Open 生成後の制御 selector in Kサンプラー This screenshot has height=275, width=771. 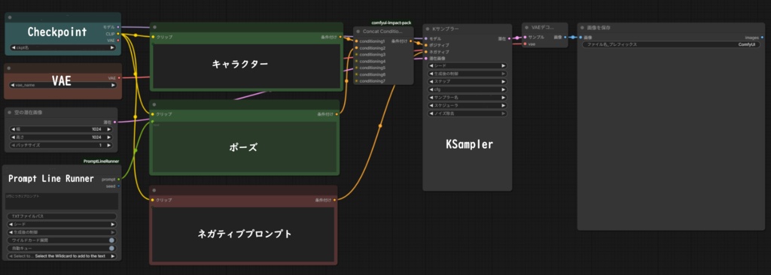tap(468, 74)
